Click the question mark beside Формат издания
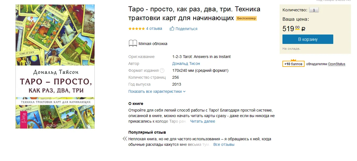357x161 pixels. coord(162,70)
